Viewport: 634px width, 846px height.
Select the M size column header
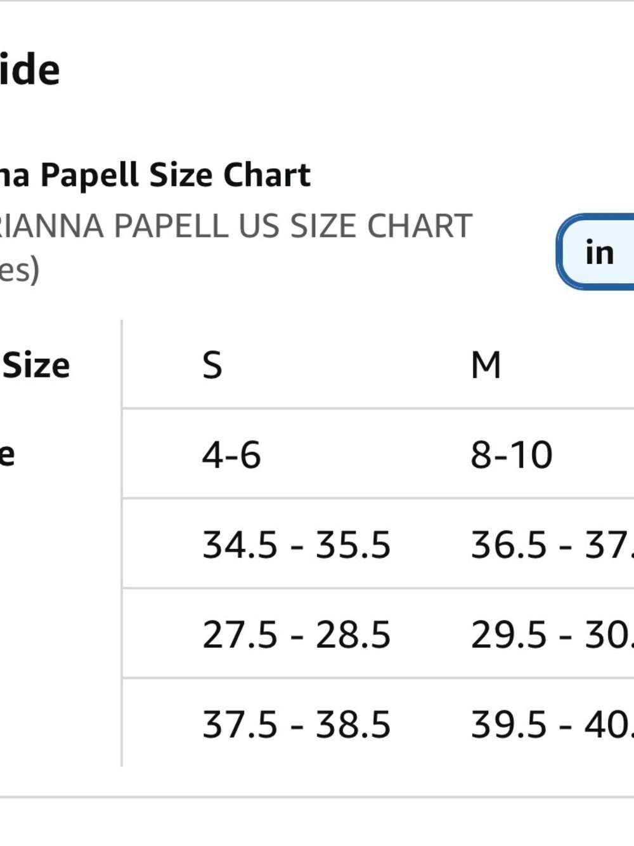tap(486, 365)
